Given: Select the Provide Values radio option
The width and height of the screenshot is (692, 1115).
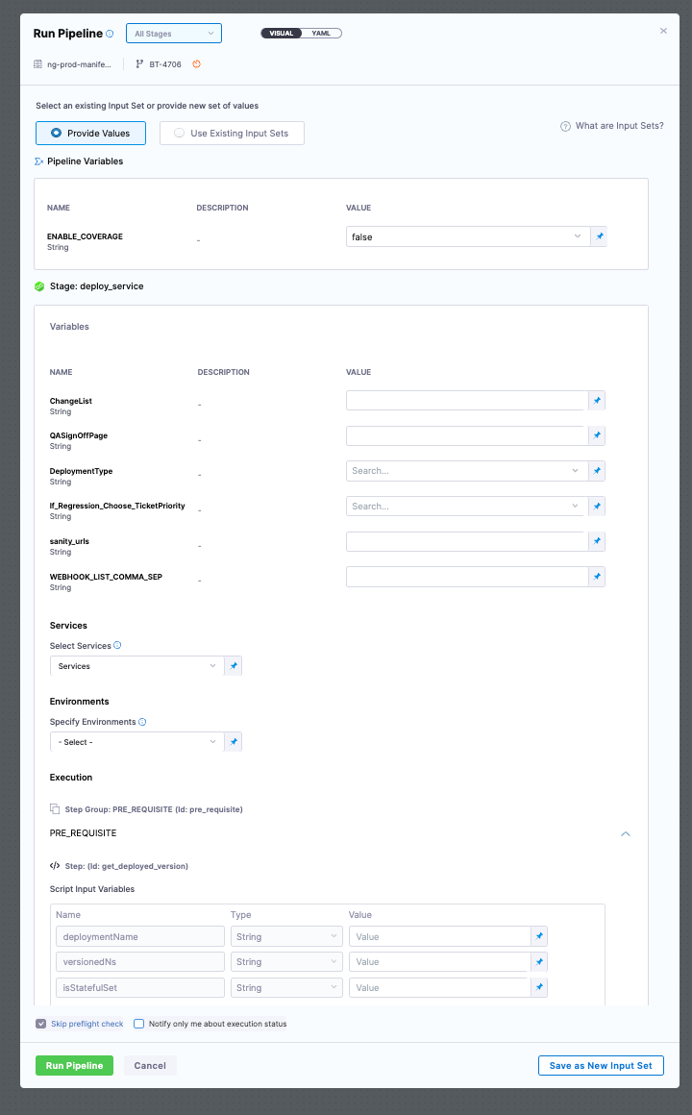Looking at the screenshot, I should pos(91,133).
